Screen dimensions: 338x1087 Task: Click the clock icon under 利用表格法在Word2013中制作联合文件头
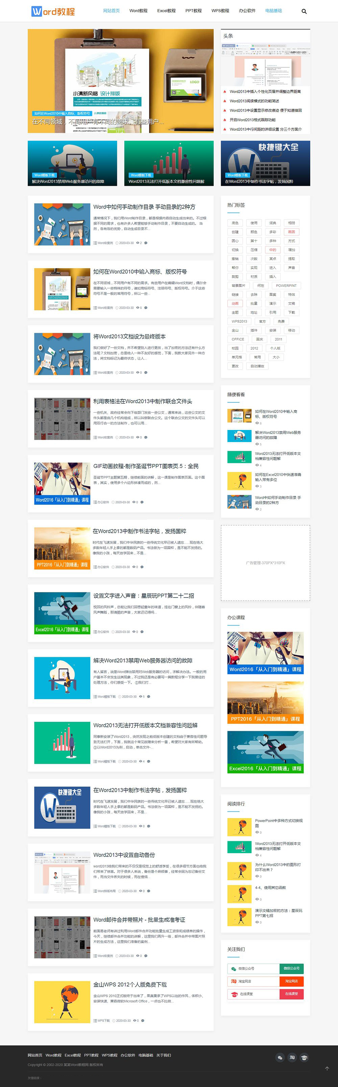(117, 437)
